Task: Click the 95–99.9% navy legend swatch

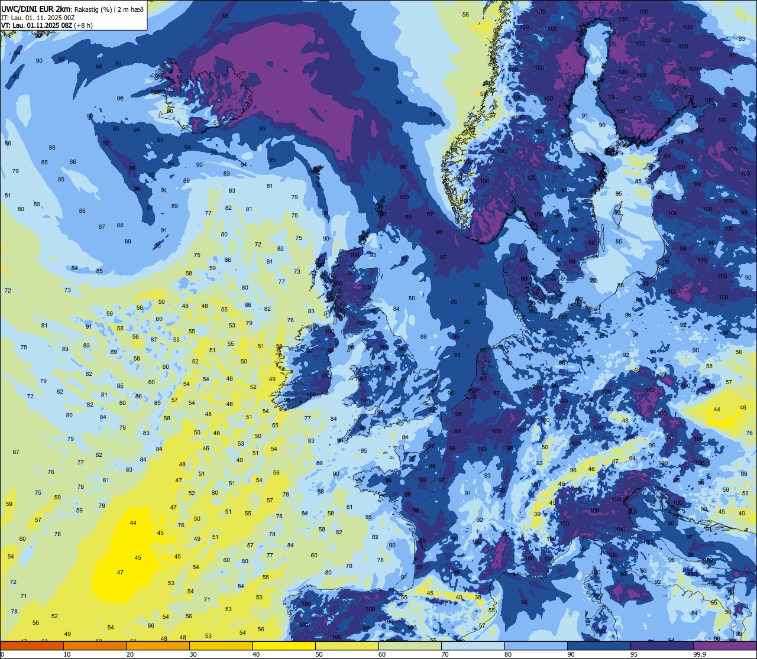Action: 662,645
